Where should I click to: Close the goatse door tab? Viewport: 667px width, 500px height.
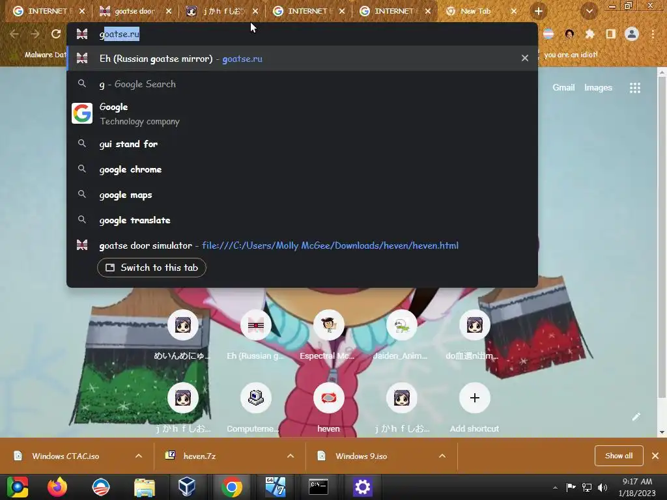(169, 12)
